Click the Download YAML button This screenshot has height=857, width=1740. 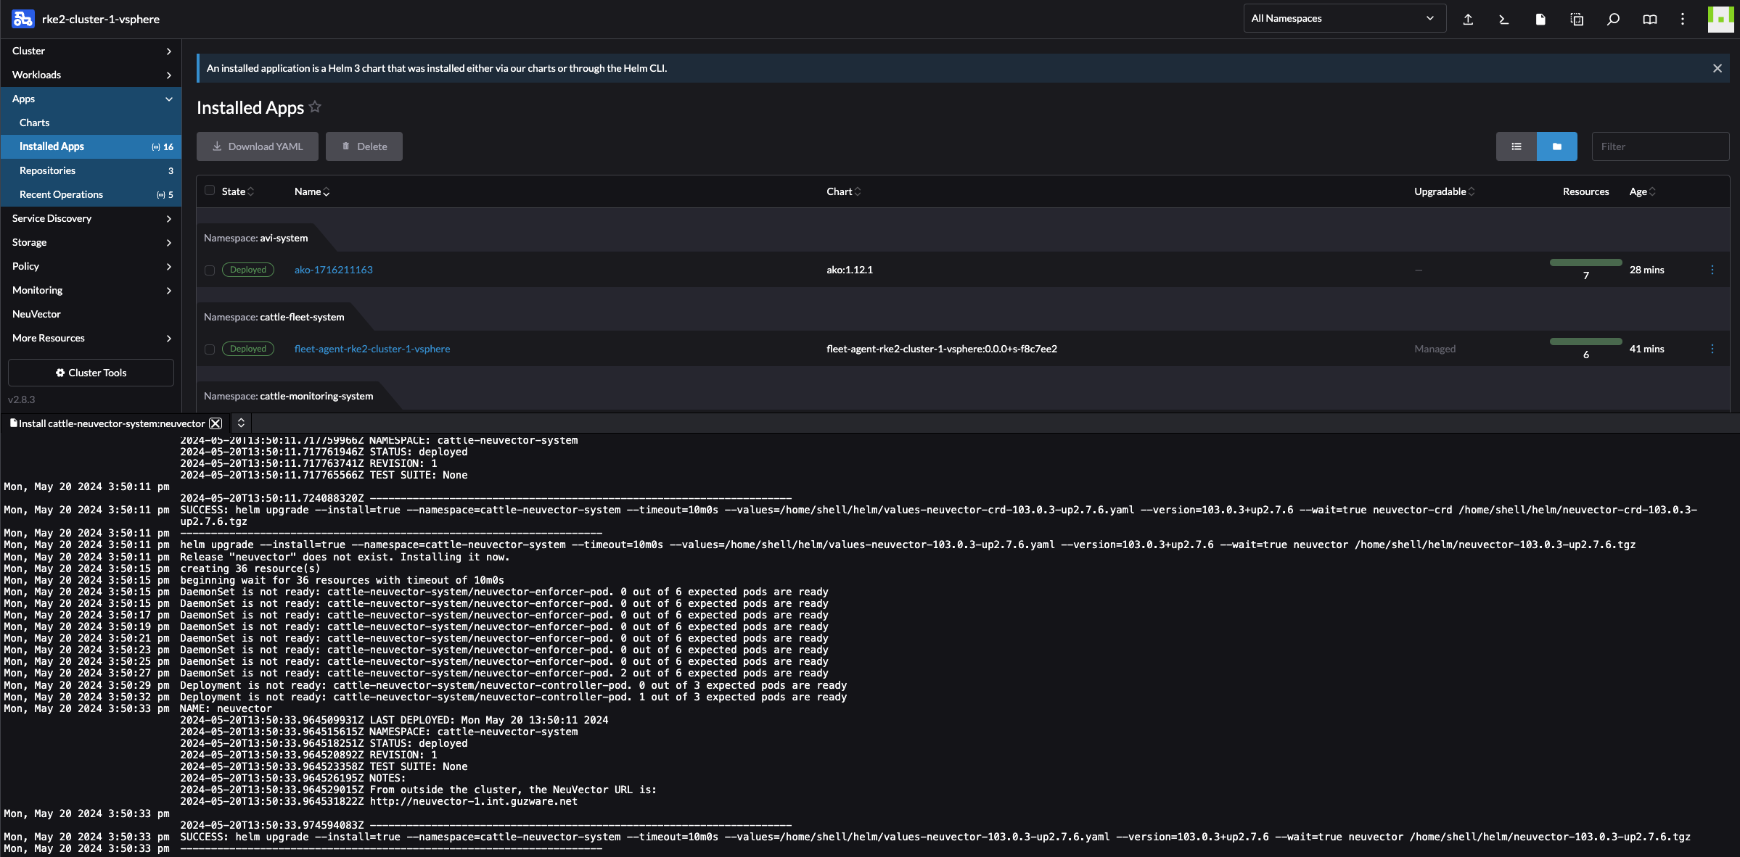pos(258,146)
